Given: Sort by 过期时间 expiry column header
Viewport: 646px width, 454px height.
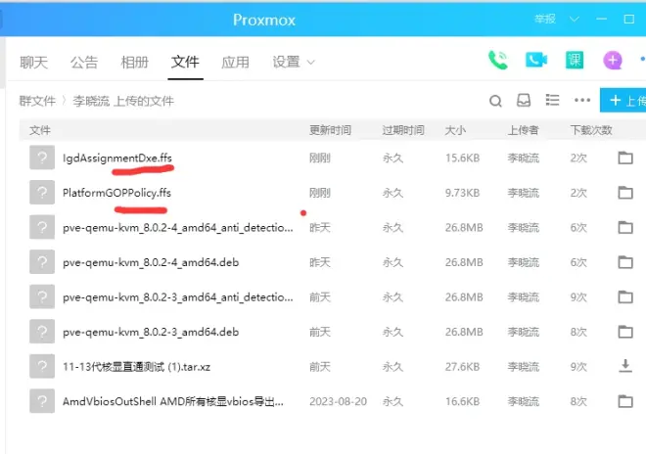Looking at the screenshot, I should click(403, 130).
